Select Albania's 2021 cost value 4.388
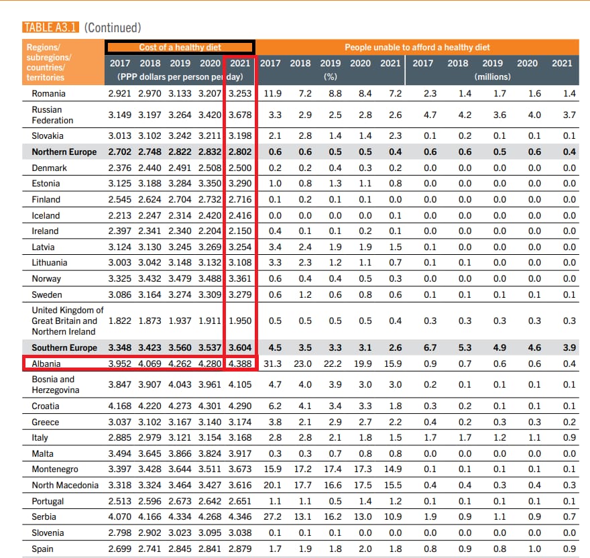Screen dimensions: 590x558 pos(240,364)
